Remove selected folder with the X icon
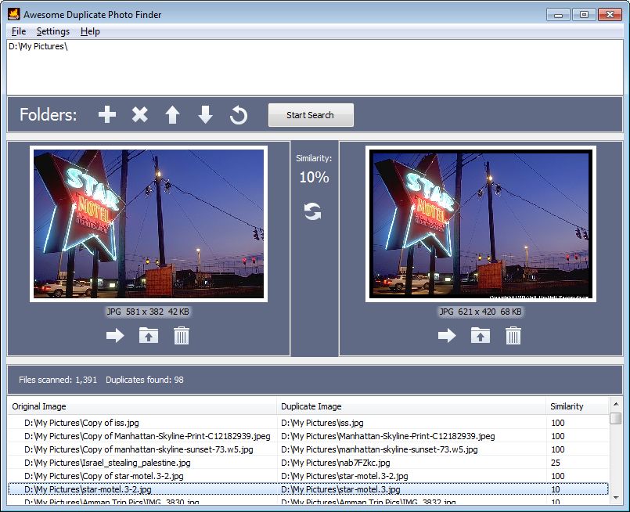 coord(139,114)
